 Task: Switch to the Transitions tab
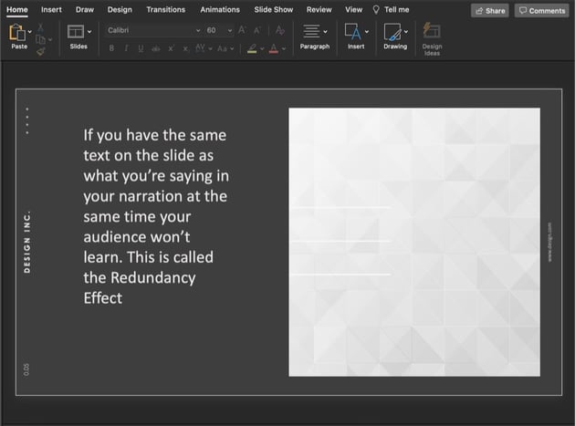pos(165,10)
